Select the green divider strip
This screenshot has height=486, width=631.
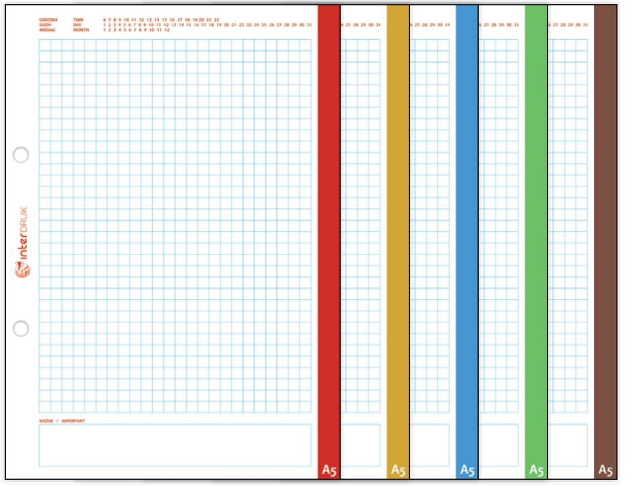(537, 242)
